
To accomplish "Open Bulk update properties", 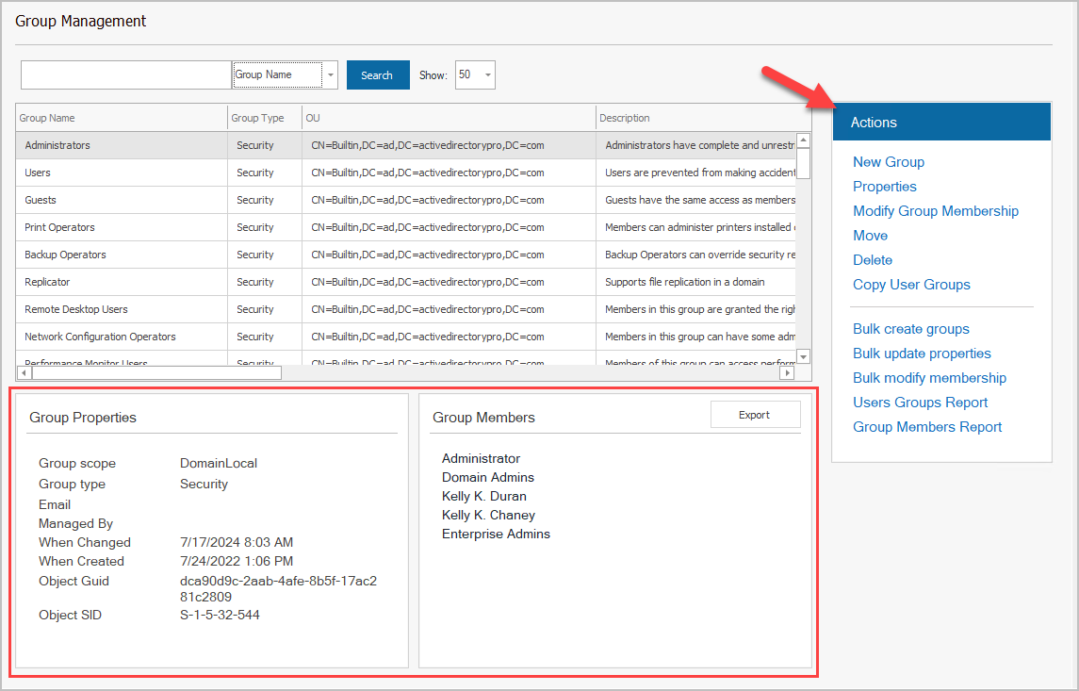I will click(922, 354).
